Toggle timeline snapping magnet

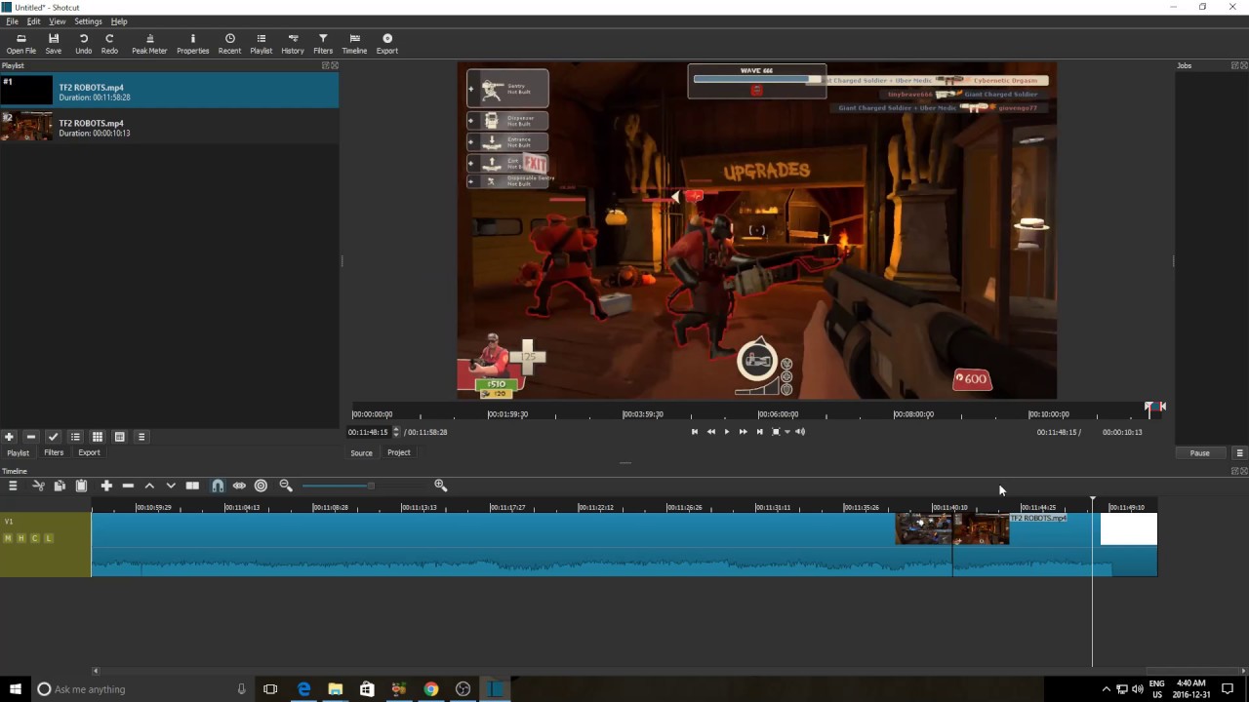click(x=218, y=486)
